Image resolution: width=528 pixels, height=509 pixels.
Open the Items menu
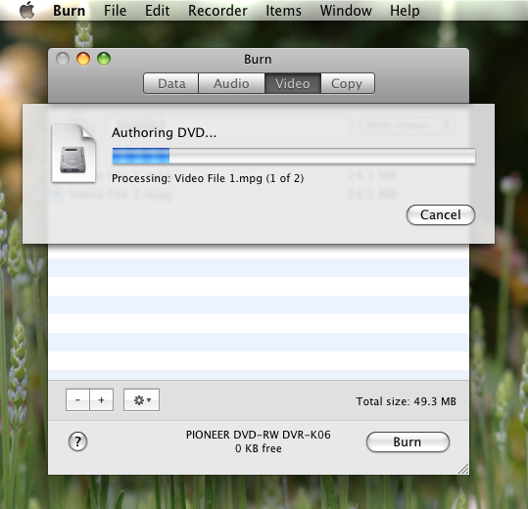coord(283,11)
